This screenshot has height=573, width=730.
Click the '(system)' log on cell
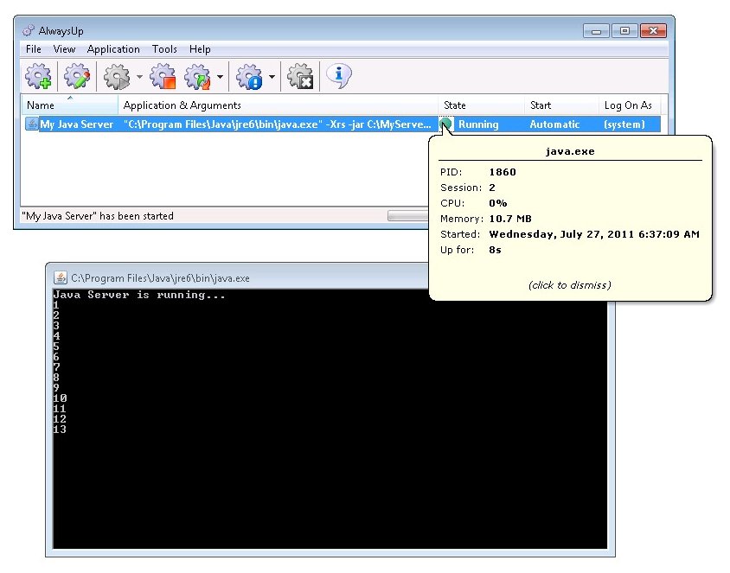coord(624,124)
